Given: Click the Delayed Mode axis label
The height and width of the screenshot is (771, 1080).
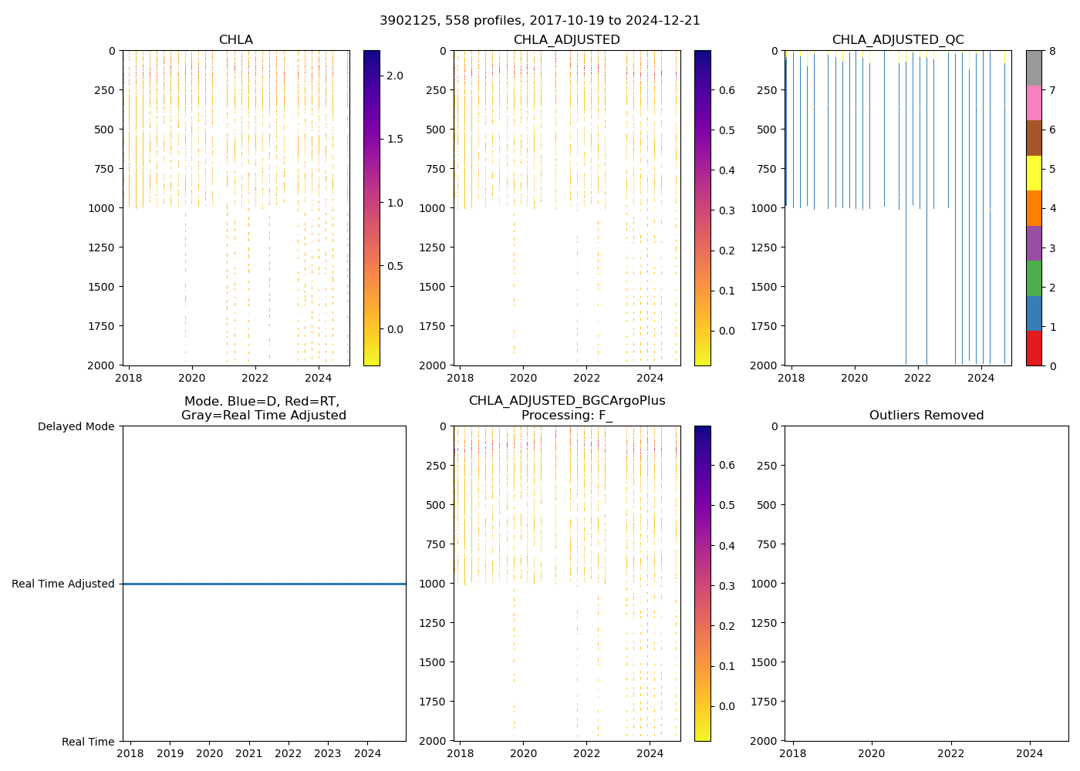Looking at the screenshot, I should (x=76, y=426).
